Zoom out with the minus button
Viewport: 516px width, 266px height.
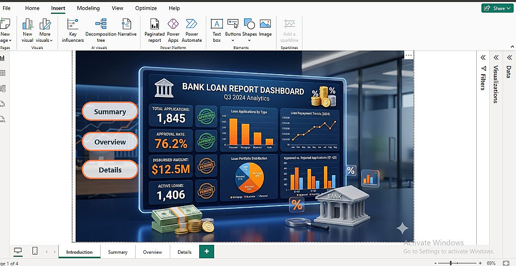click(436, 263)
